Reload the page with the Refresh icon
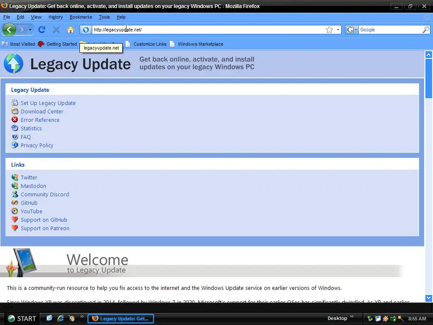433x325 pixels. [42, 30]
